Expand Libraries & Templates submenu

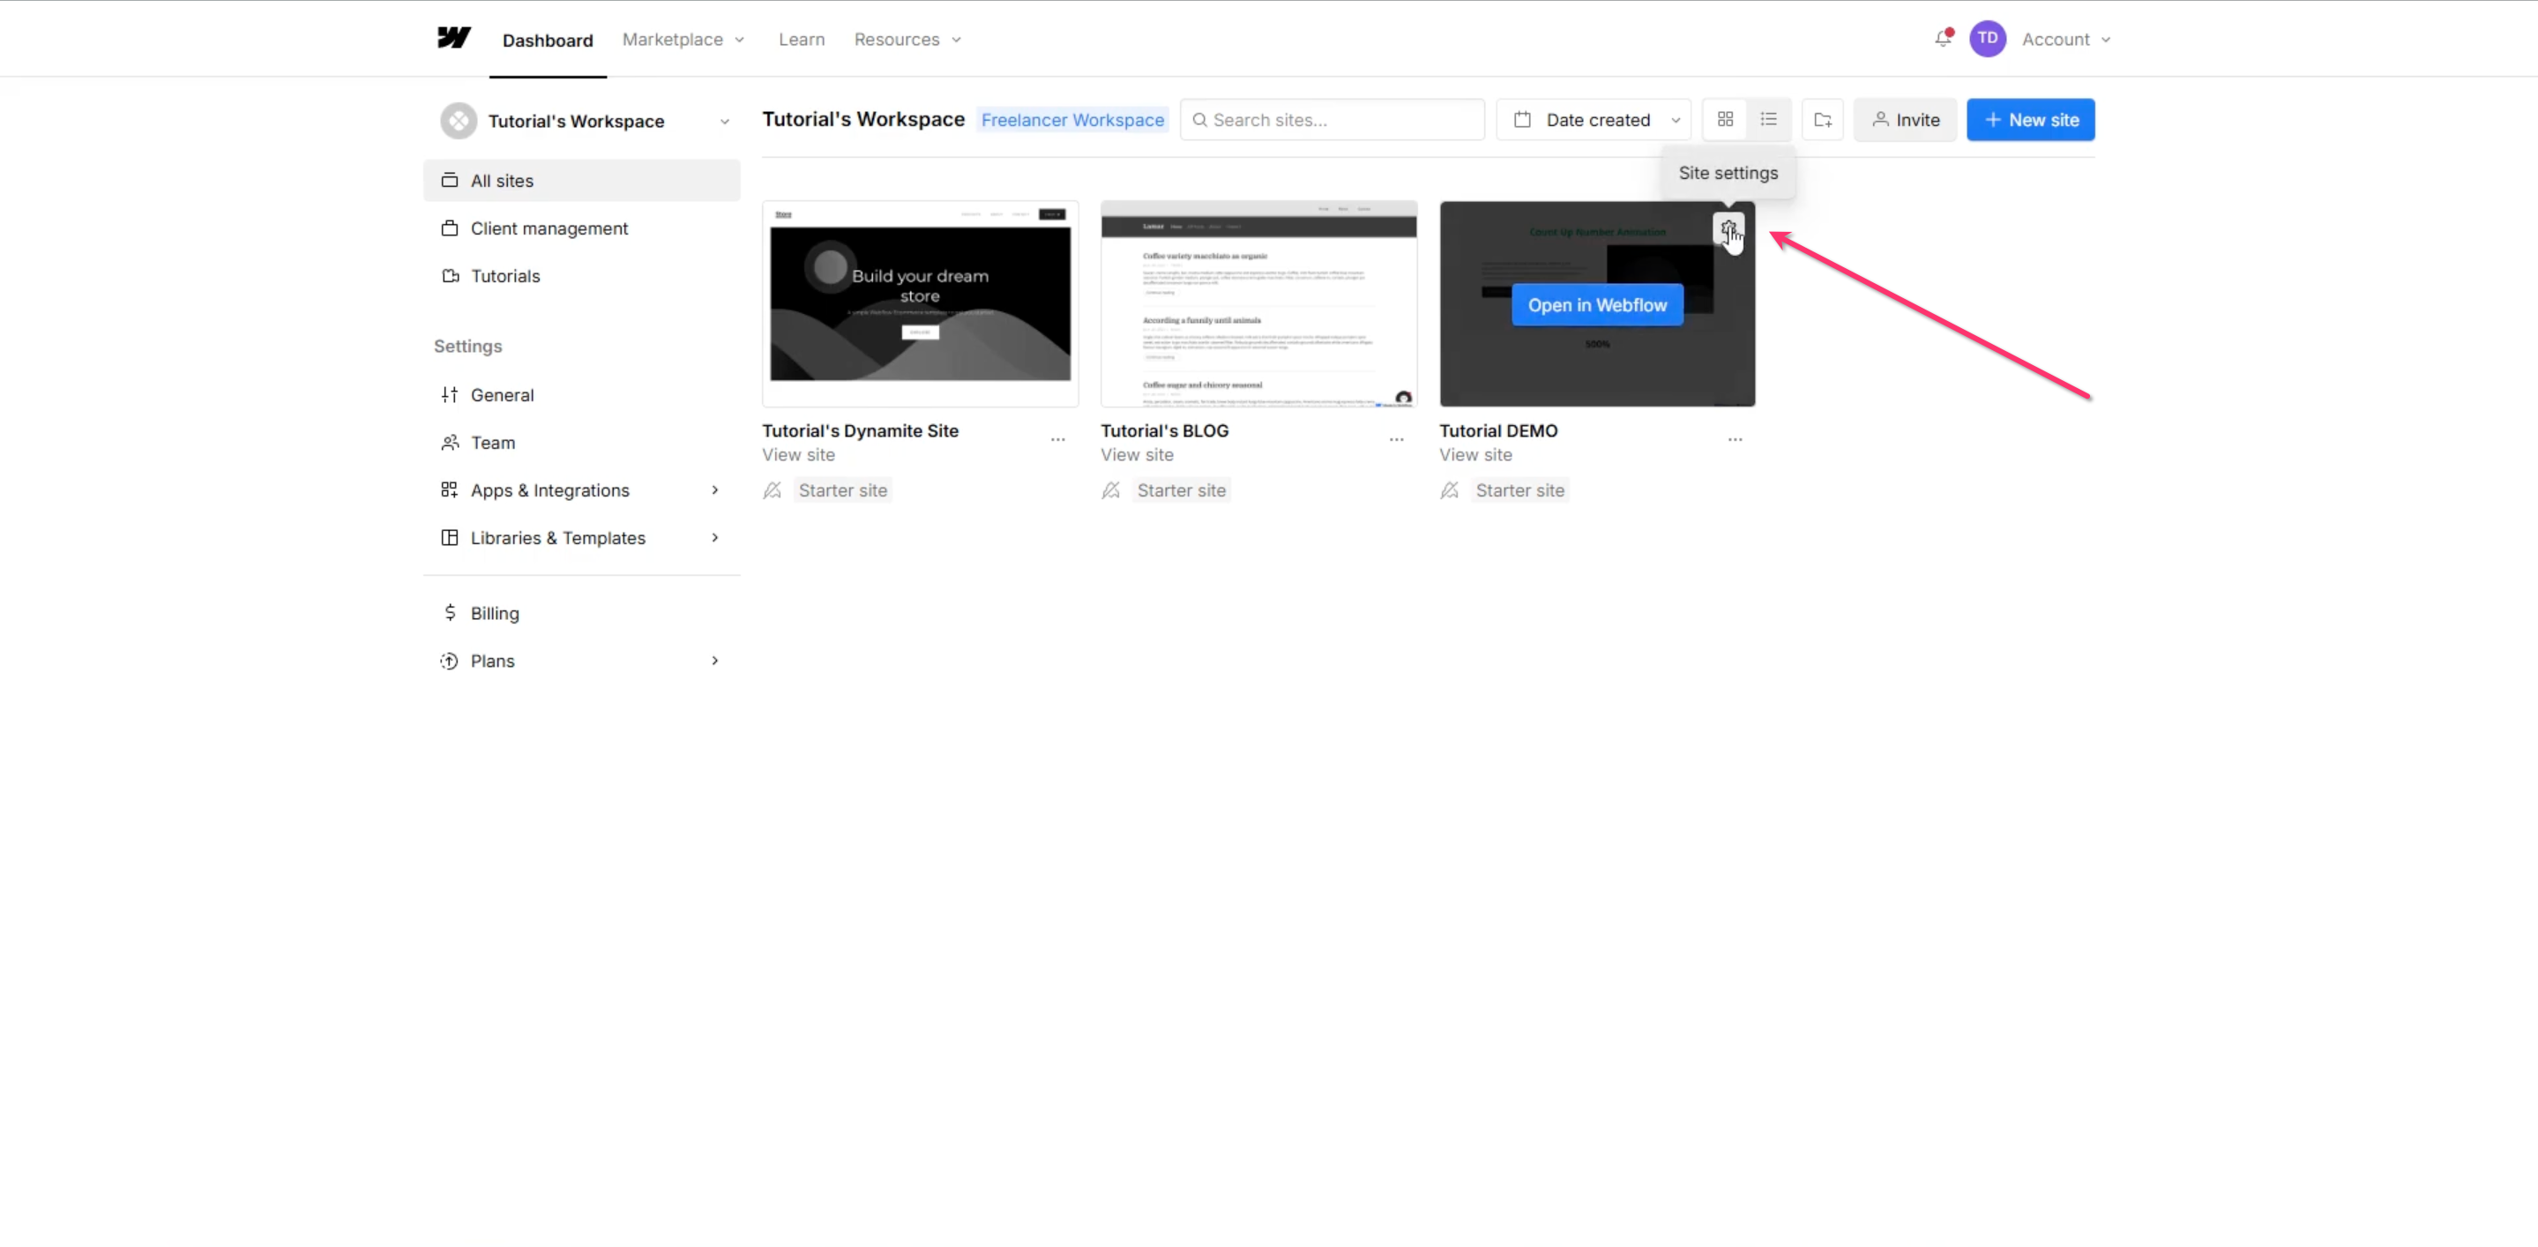pyautogui.click(x=714, y=538)
